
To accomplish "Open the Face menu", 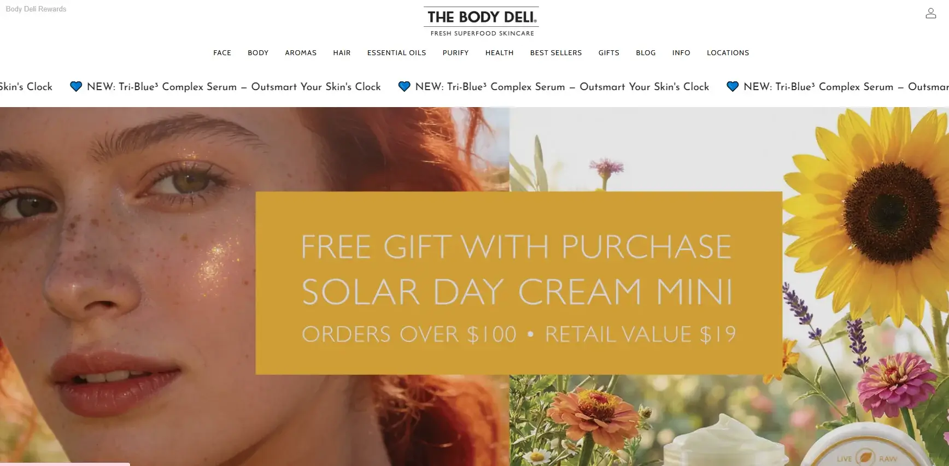I will click(x=222, y=53).
